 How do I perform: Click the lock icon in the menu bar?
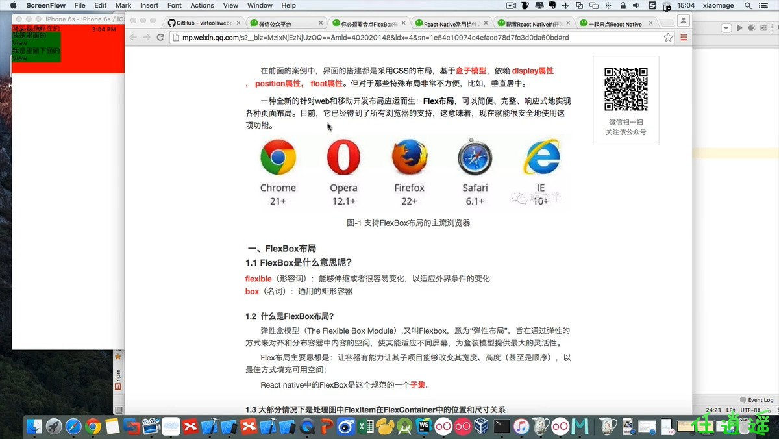point(623,5)
